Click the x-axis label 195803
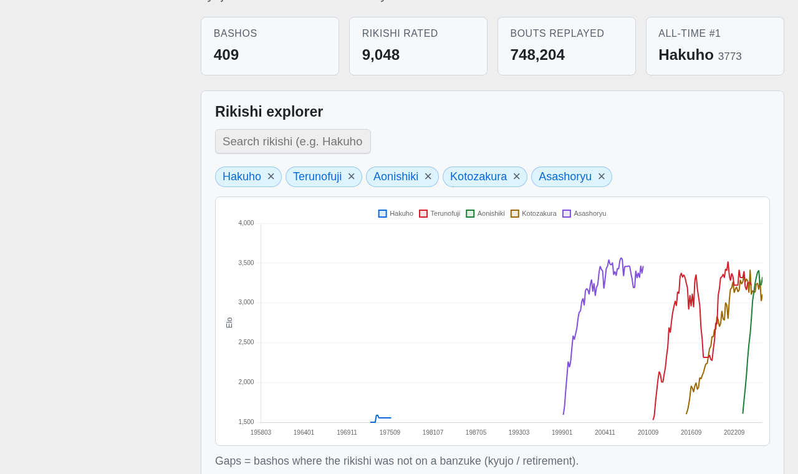Image resolution: width=798 pixels, height=474 pixels. click(261, 433)
